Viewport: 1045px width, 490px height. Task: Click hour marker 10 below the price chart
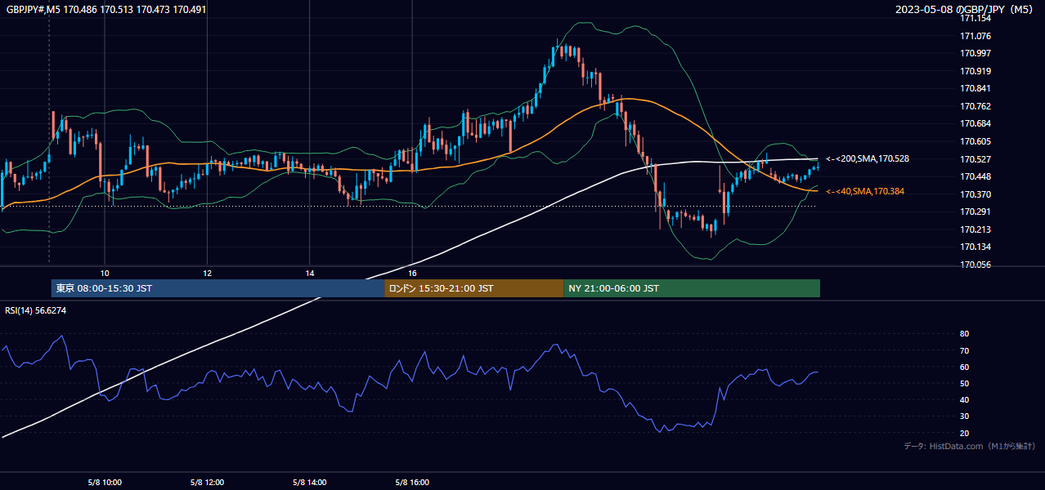point(105,273)
